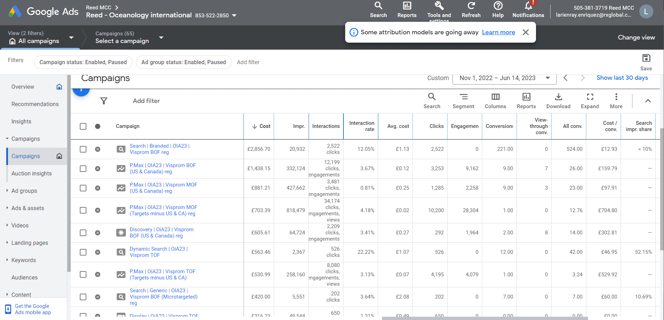Image resolution: width=664 pixels, height=320 pixels.
Task: Open Overview page
Action: click(23, 87)
